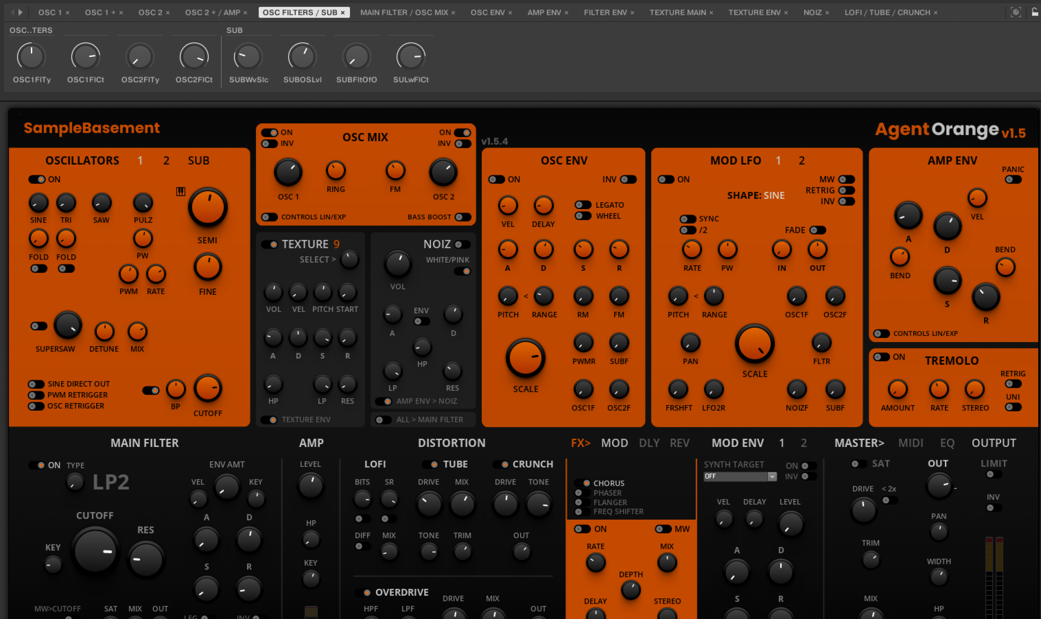Screen dimensions: 1041x619
Task: Click the unlock padlock icon
Action: [x=1035, y=12]
